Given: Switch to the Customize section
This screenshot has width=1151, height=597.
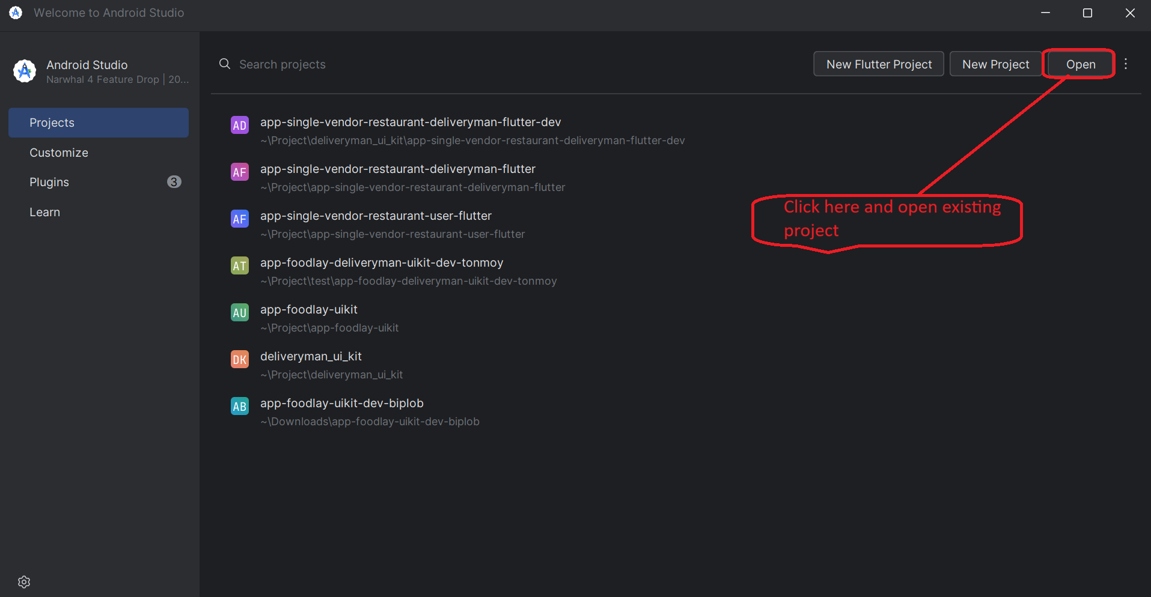Looking at the screenshot, I should click(x=58, y=152).
